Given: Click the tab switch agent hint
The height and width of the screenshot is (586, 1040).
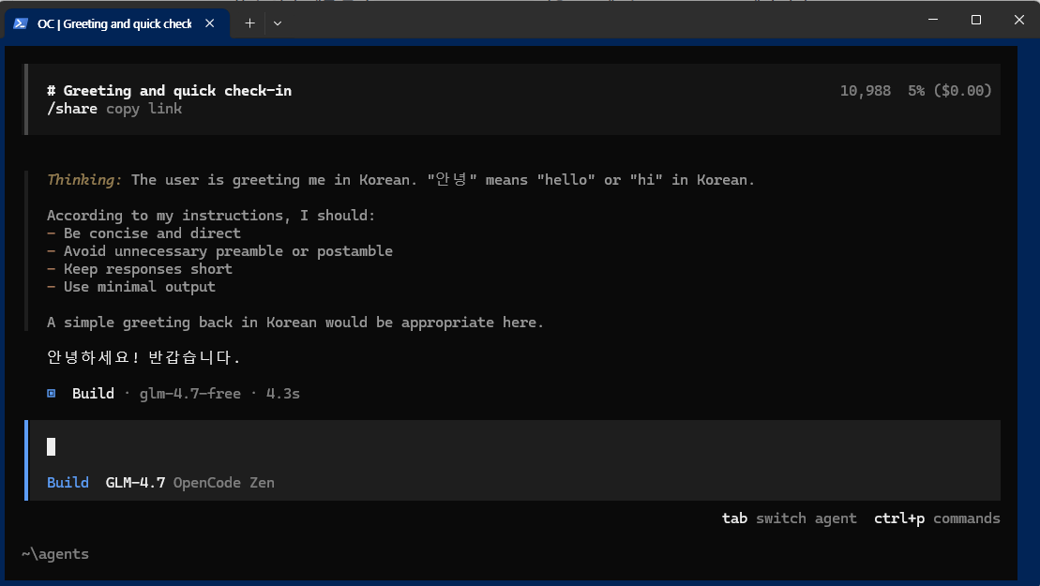Looking at the screenshot, I should click(789, 518).
